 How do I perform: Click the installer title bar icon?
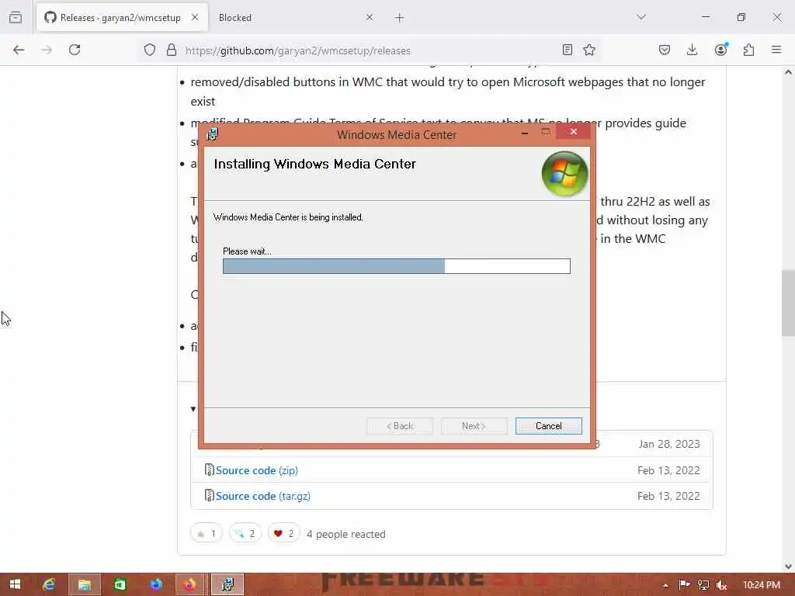click(213, 134)
